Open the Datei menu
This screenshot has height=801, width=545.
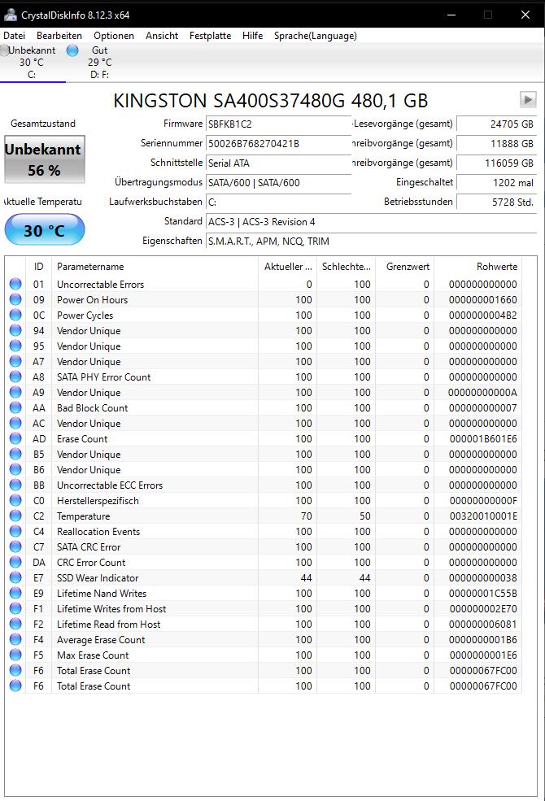click(15, 36)
